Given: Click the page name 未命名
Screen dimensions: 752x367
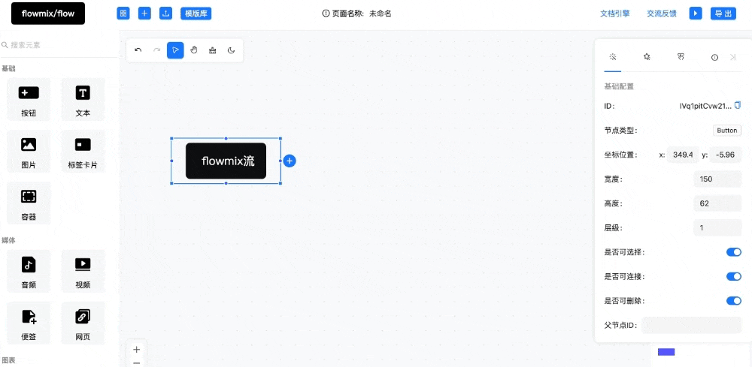Looking at the screenshot, I should (x=381, y=14).
